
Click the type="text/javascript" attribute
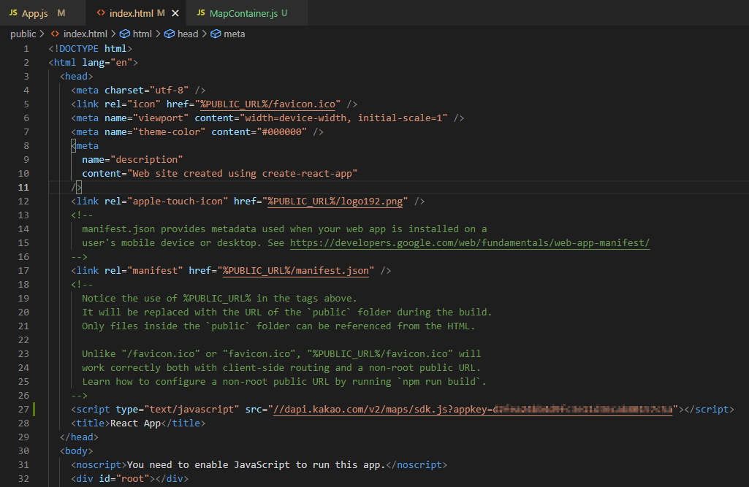tap(178, 409)
